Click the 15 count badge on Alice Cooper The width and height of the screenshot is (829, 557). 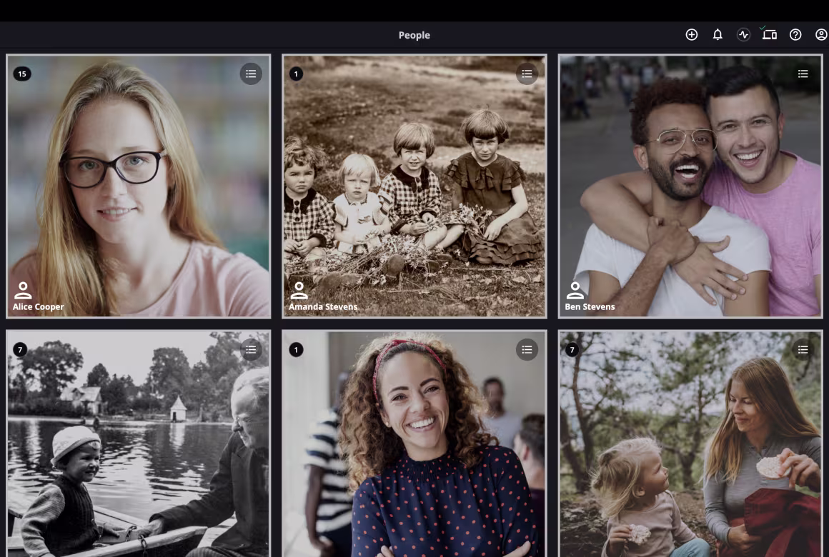[22, 74]
